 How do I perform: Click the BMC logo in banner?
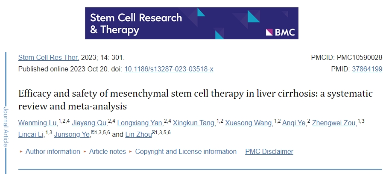click(x=280, y=32)
